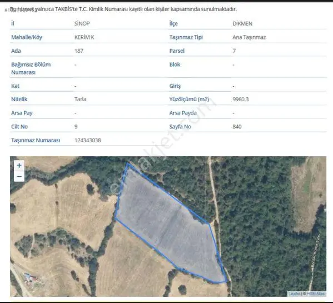Click the Ada value 187
Viewport: 333px width, 303px height.
pos(79,51)
